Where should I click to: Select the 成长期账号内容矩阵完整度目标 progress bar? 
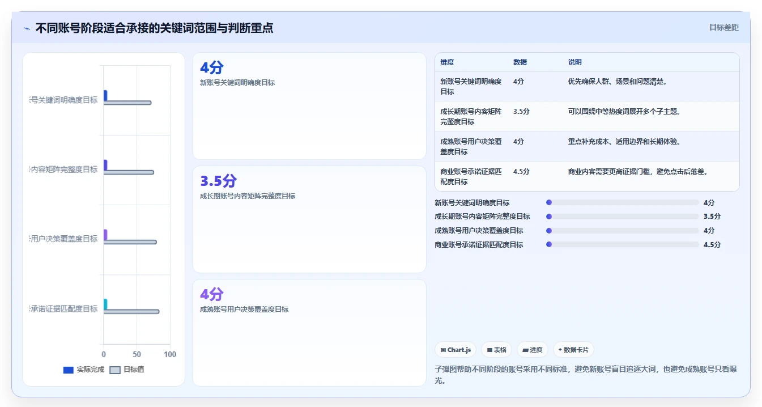click(622, 217)
